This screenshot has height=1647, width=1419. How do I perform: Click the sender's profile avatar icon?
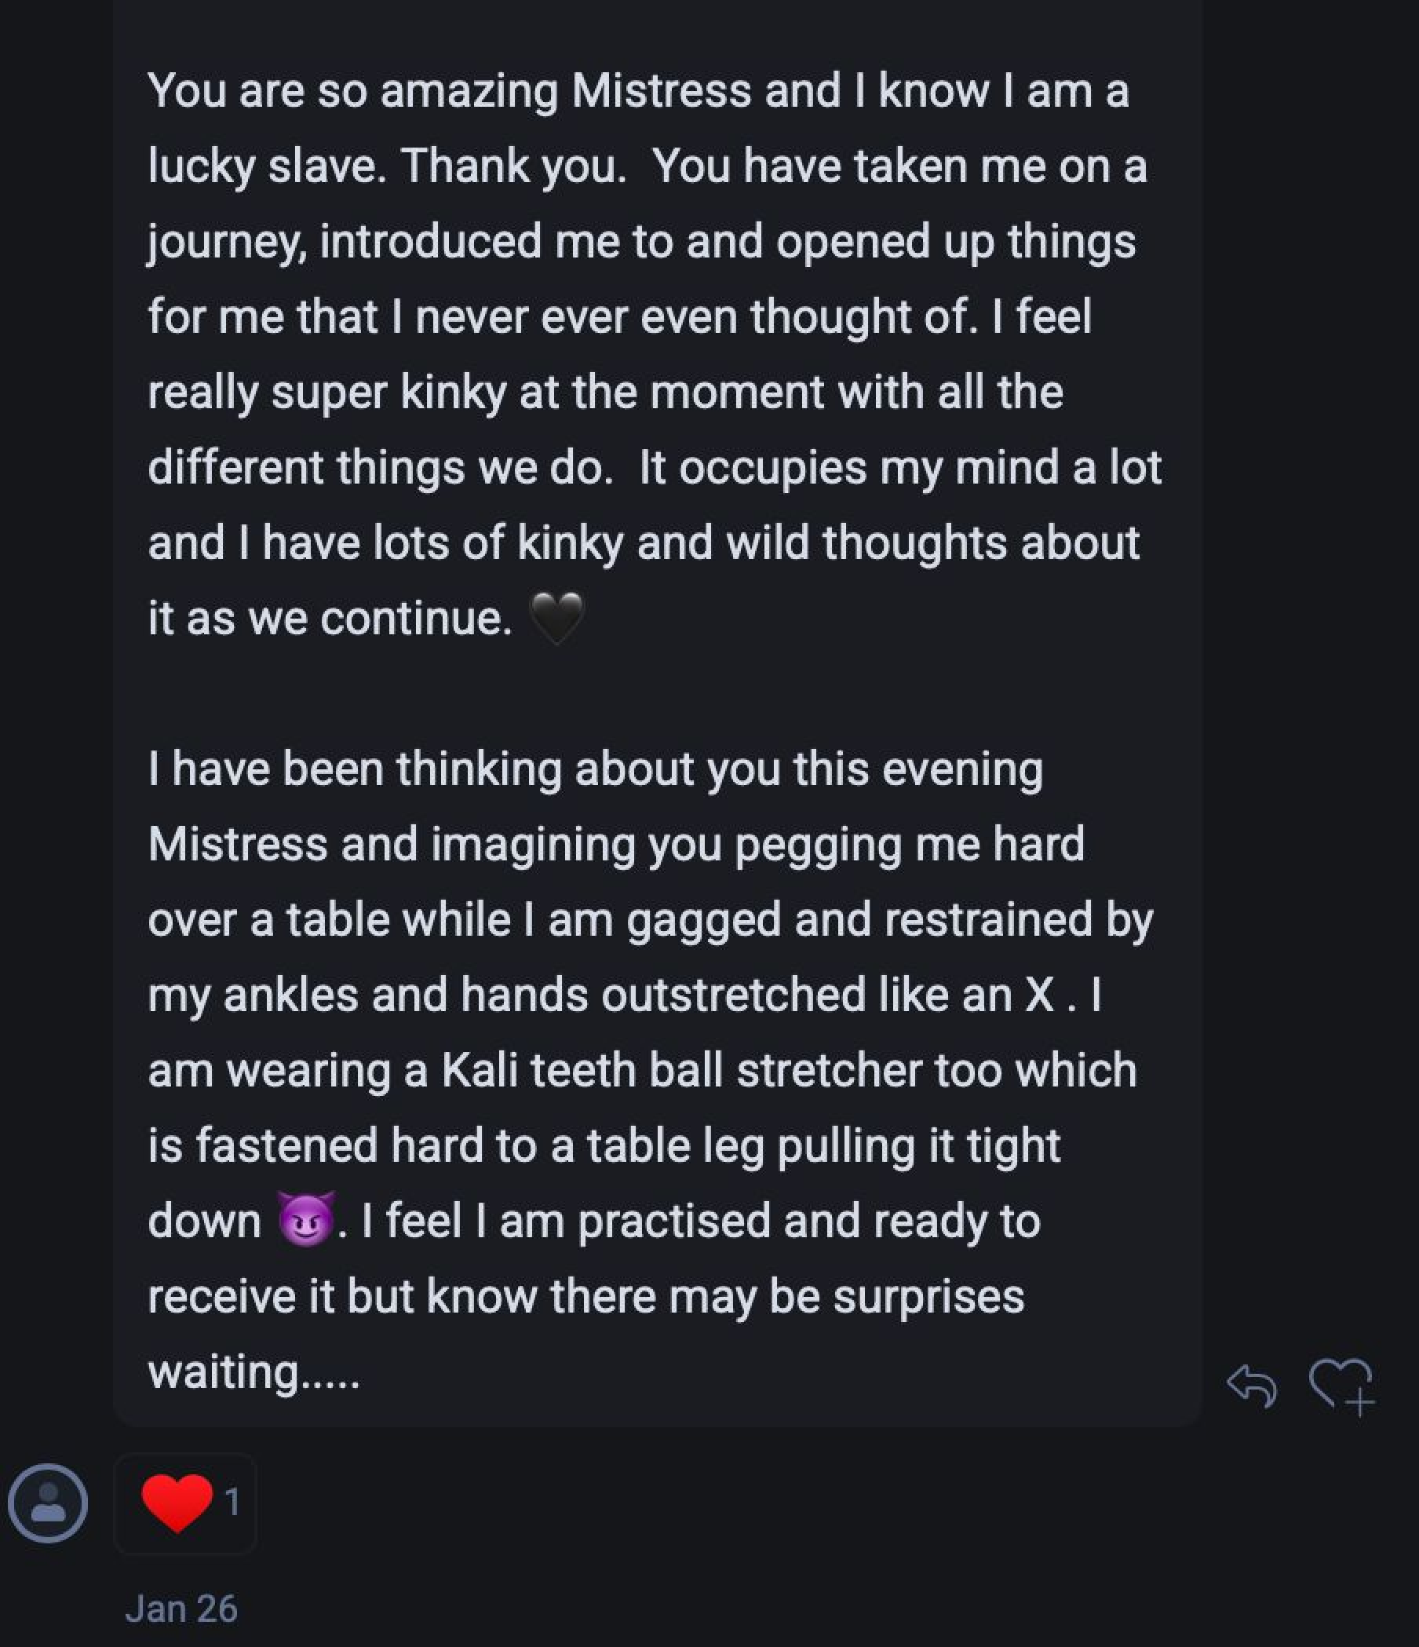(48, 1503)
